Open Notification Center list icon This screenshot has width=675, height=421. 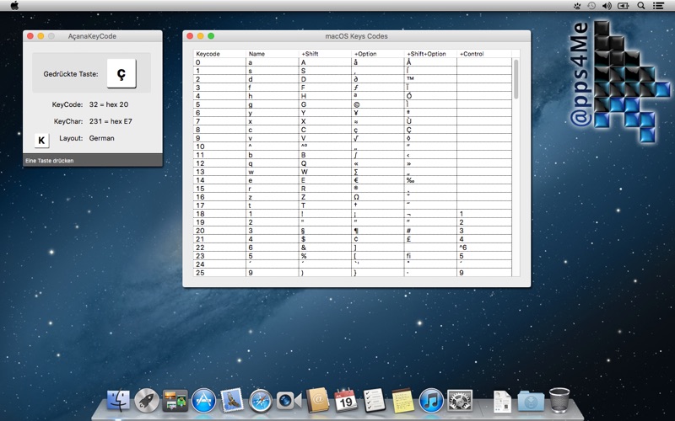(x=660, y=5)
